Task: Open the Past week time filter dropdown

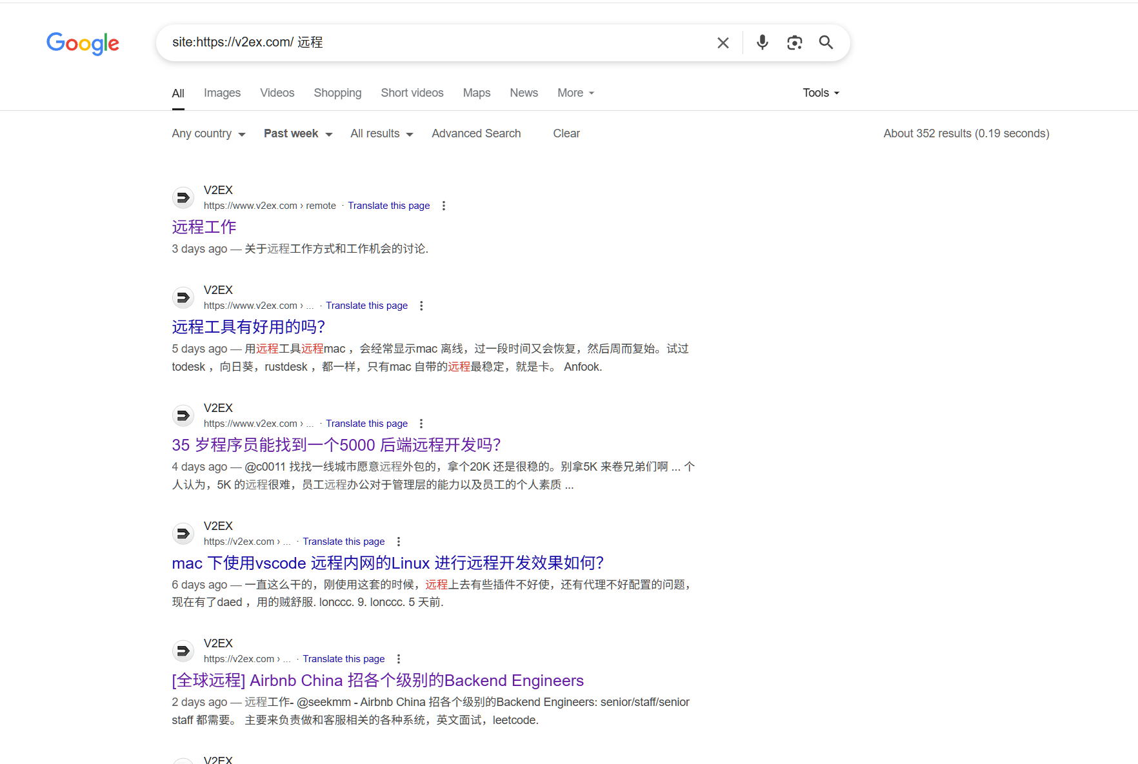Action: (x=298, y=133)
